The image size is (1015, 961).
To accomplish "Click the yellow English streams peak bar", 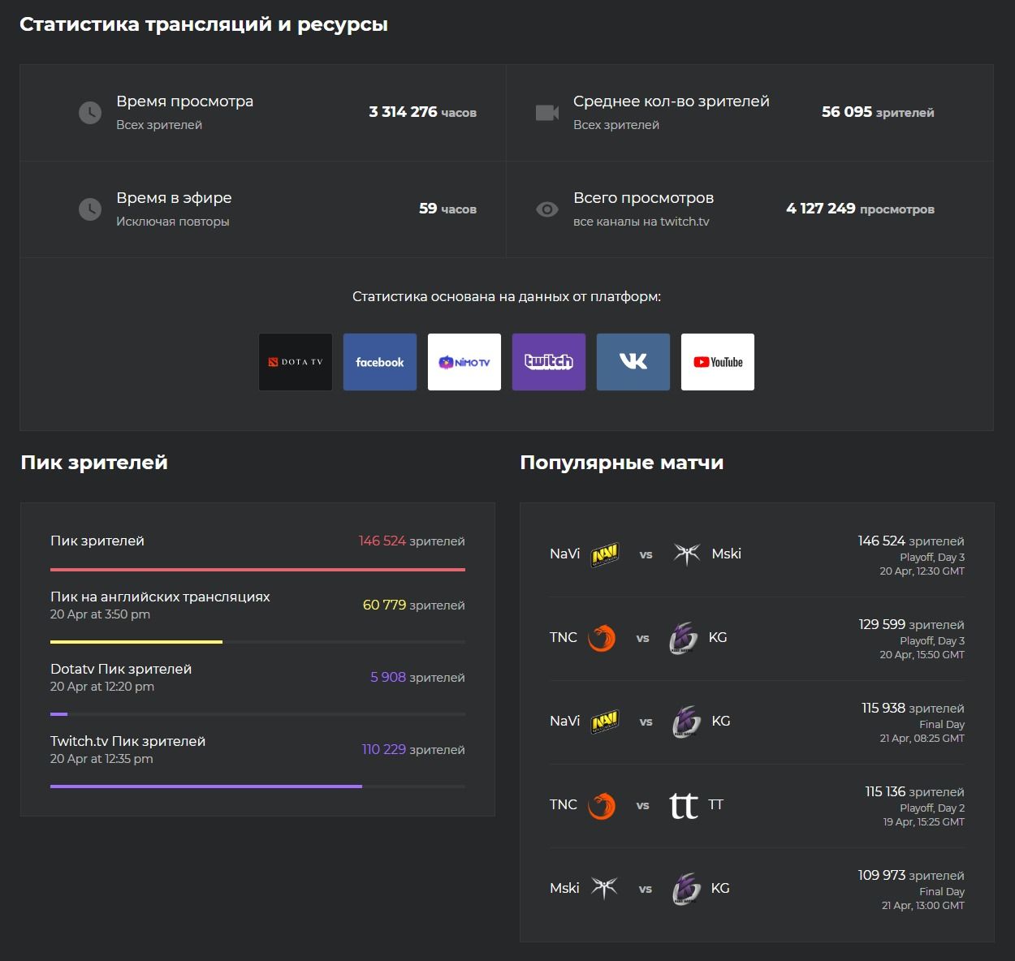I will (x=136, y=642).
